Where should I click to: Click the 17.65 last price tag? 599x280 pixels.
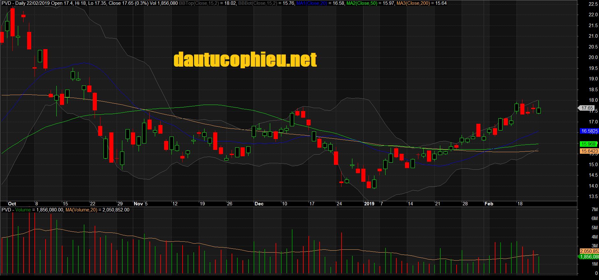[587, 108]
